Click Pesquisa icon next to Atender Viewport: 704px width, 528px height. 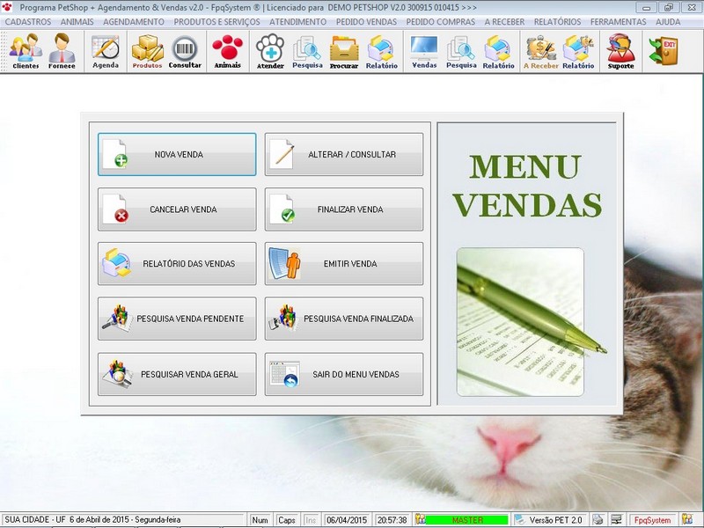[x=307, y=52]
